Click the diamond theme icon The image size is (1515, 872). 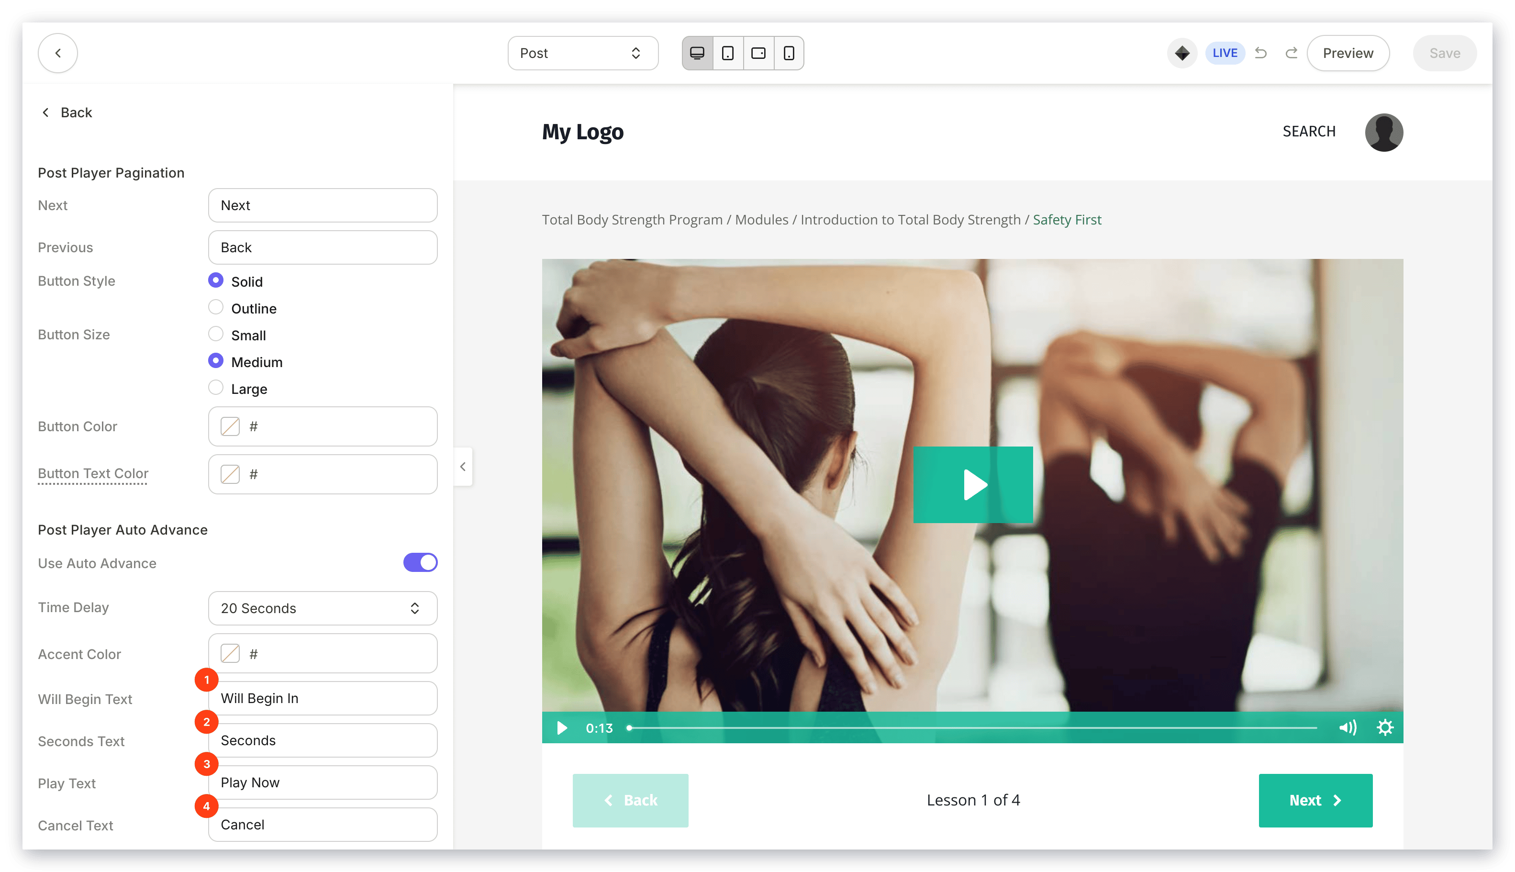[1181, 53]
